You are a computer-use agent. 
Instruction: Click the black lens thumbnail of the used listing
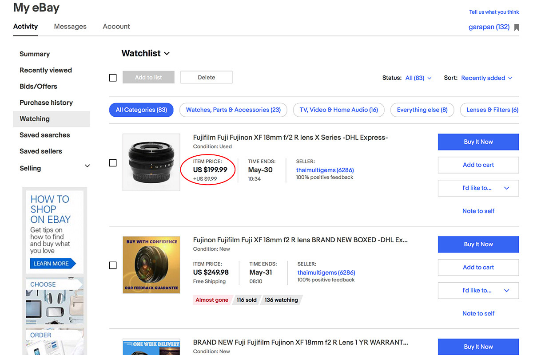click(151, 162)
